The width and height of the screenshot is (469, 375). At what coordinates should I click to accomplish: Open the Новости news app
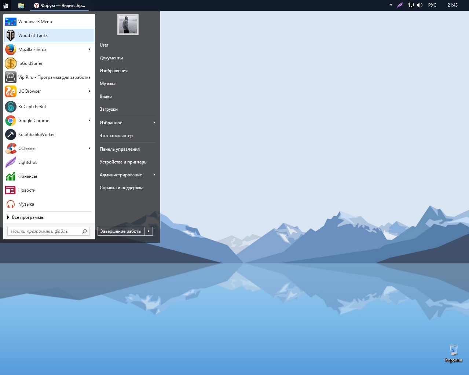[x=27, y=190]
